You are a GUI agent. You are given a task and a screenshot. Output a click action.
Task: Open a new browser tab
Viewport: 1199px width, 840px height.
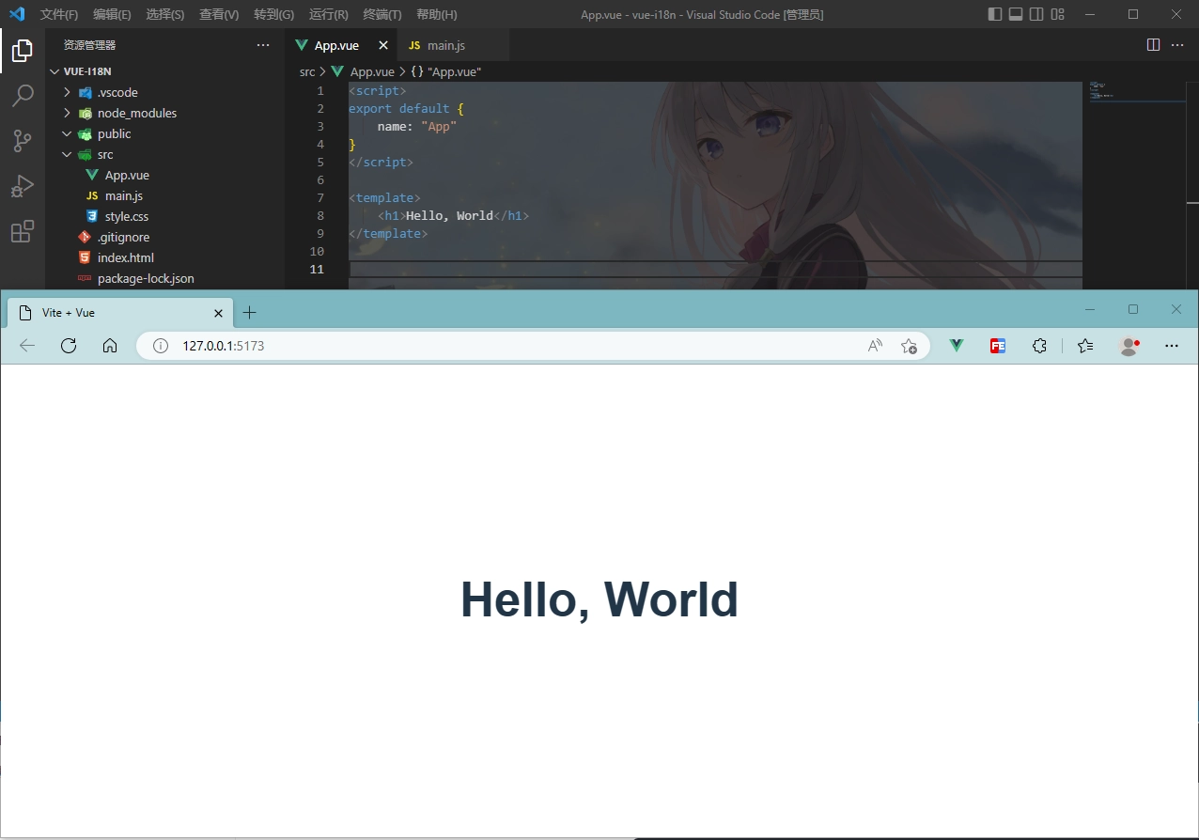[x=249, y=312]
